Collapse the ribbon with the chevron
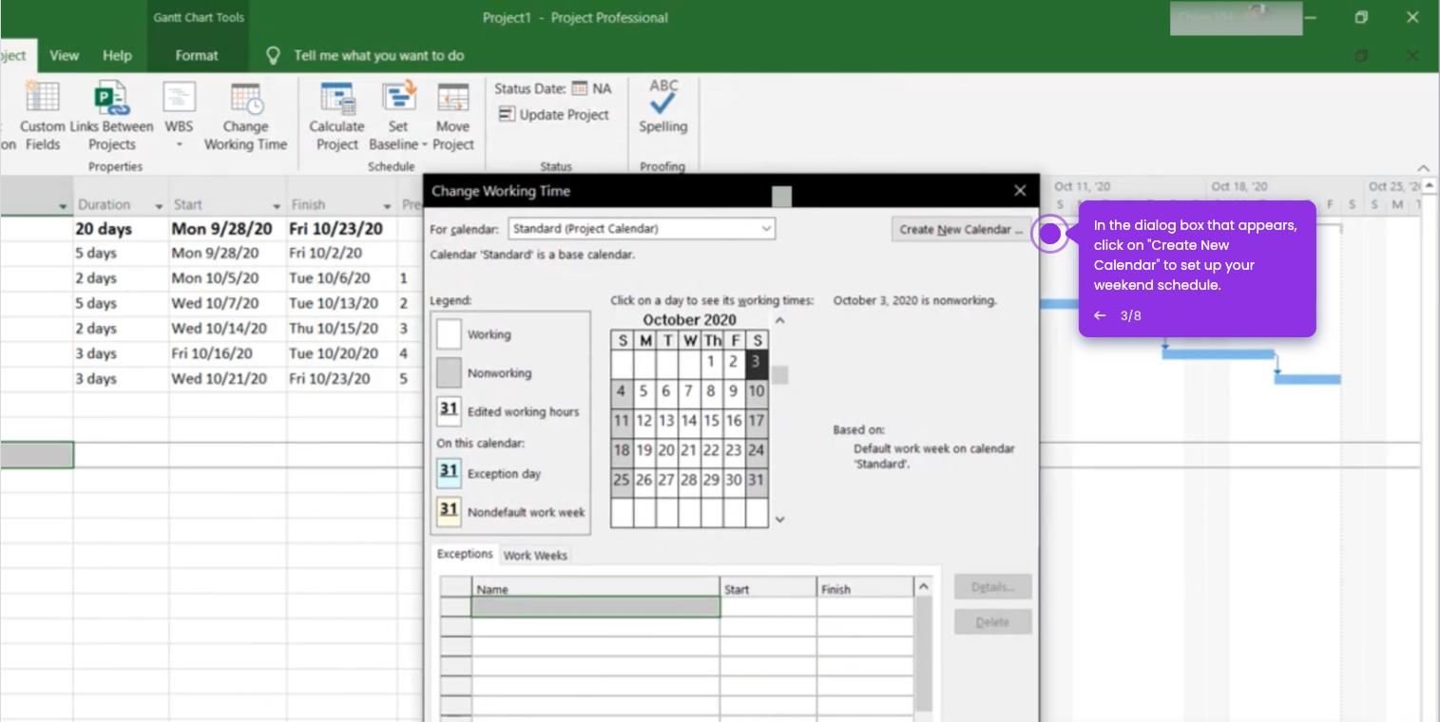The image size is (1440, 722). [x=1423, y=167]
